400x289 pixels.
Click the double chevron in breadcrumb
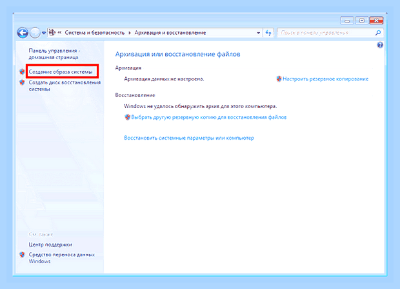coord(60,33)
